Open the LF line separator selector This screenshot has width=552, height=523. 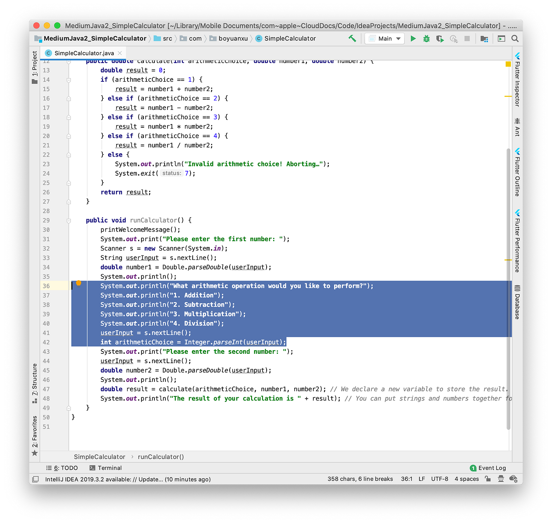(422, 479)
